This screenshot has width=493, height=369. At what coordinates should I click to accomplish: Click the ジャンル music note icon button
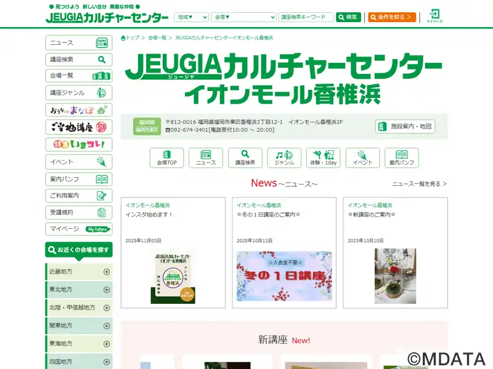click(284, 158)
